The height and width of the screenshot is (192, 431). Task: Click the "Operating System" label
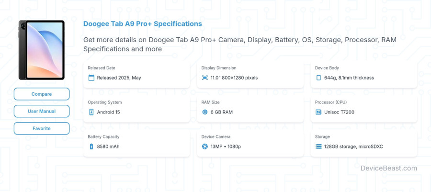coord(105,102)
